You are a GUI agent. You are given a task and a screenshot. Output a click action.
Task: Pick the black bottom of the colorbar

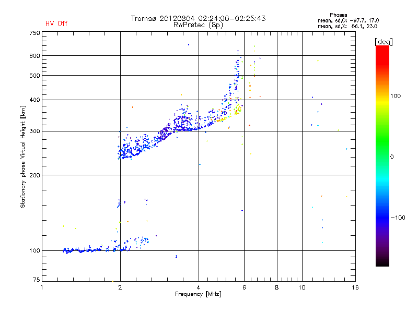point(382,264)
